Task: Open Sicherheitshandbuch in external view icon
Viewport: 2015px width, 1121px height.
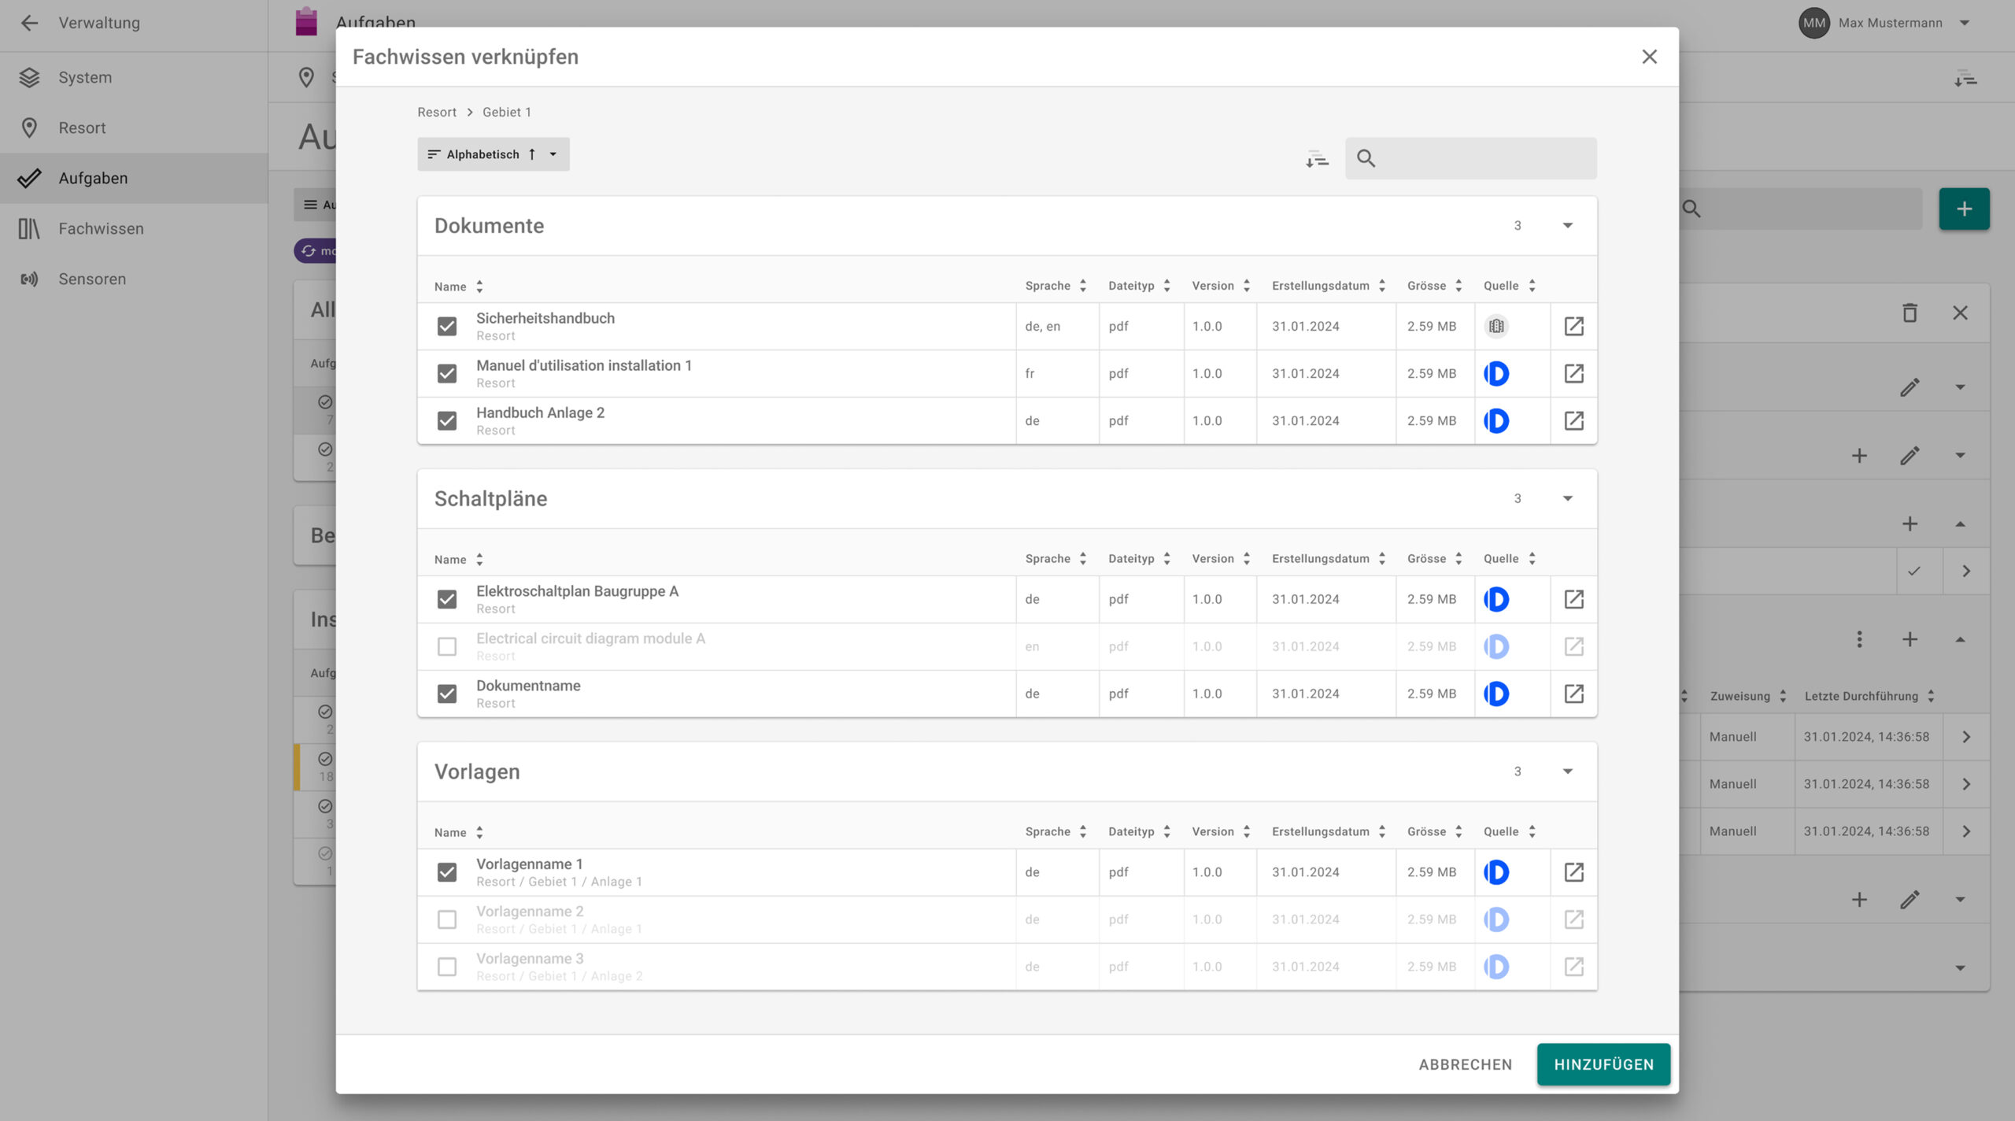Action: pyautogui.click(x=1573, y=326)
